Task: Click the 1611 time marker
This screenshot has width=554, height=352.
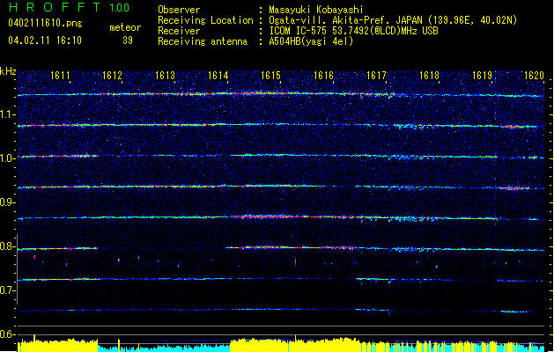Action: click(x=61, y=77)
